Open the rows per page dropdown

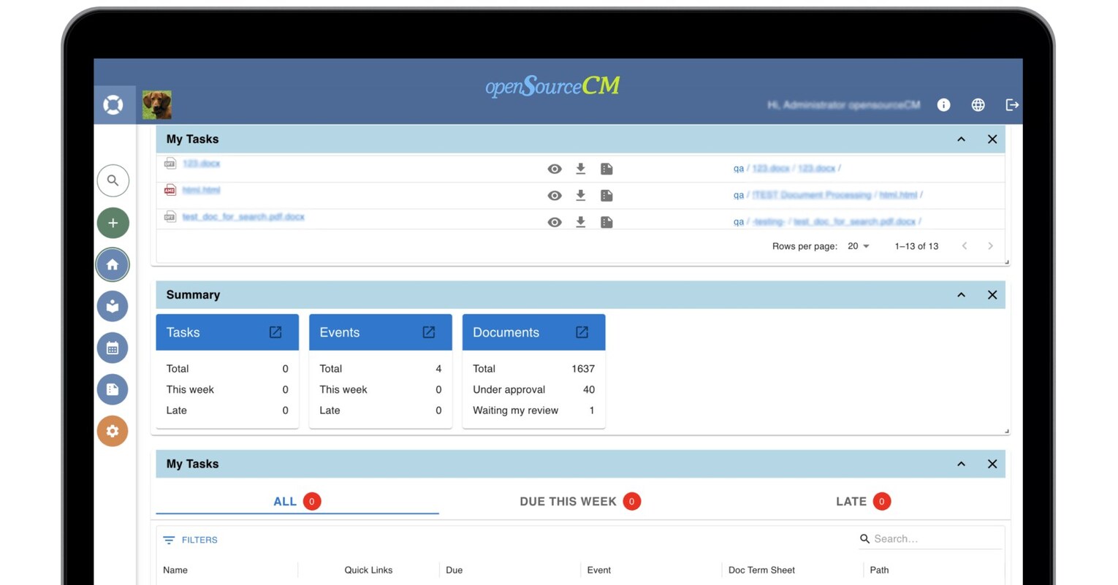pyautogui.click(x=856, y=246)
